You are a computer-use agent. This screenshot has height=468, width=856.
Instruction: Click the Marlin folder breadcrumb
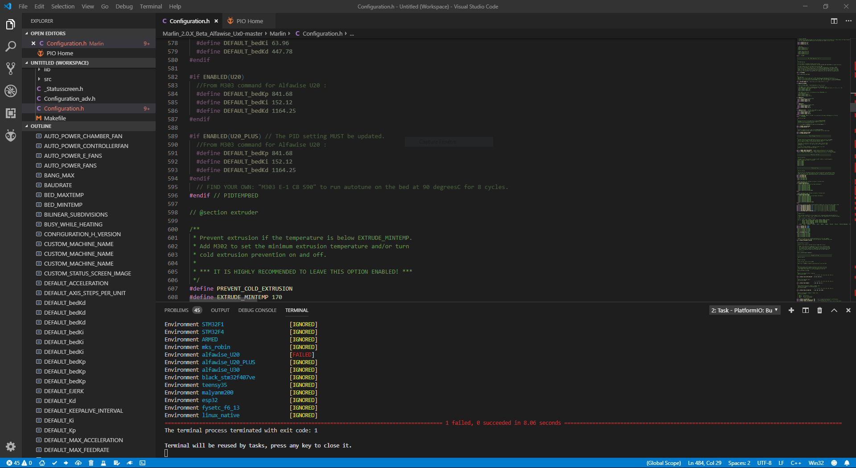coord(278,34)
